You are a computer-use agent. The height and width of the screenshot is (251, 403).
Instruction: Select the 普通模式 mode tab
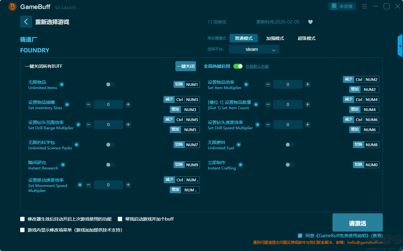(244, 38)
